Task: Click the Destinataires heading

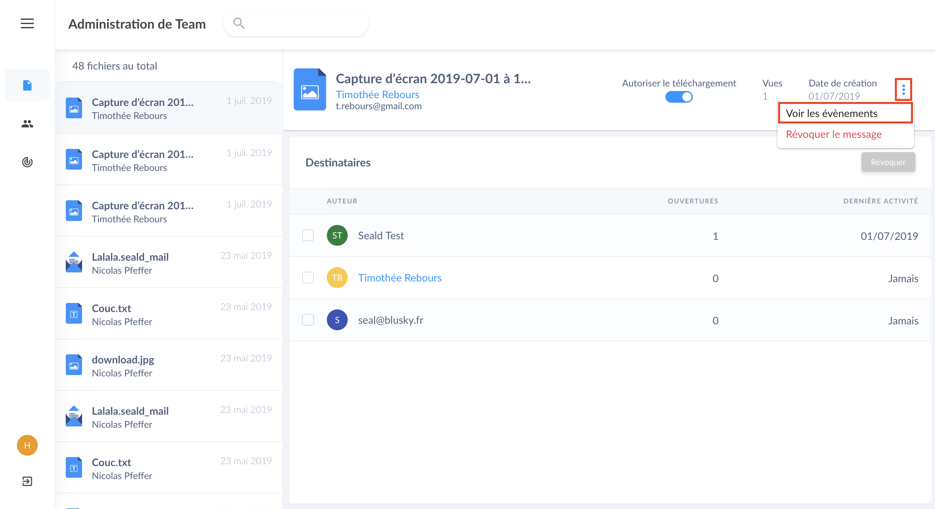Action: point(338,162)
